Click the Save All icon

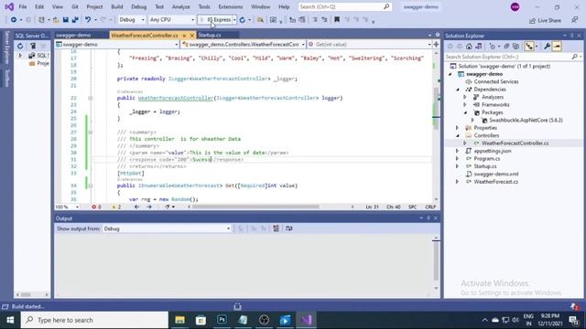point(75,20)
